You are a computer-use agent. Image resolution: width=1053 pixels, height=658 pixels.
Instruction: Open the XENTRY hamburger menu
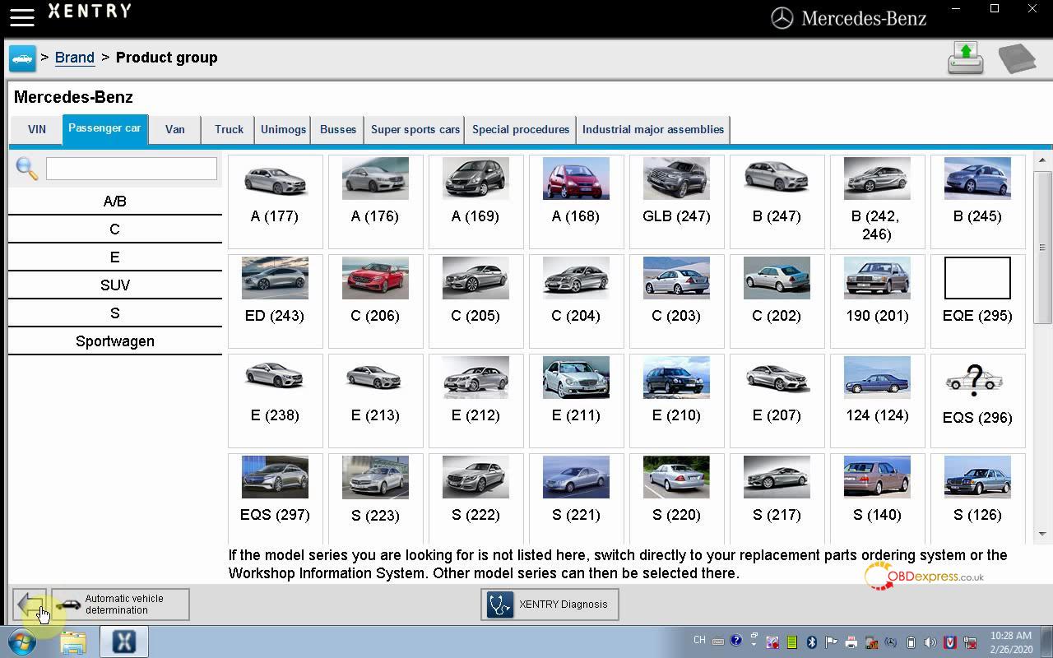[22, 17]
